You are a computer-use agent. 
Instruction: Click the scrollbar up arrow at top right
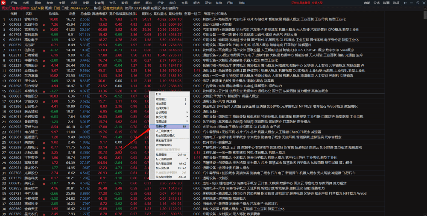tap(425, 8)
